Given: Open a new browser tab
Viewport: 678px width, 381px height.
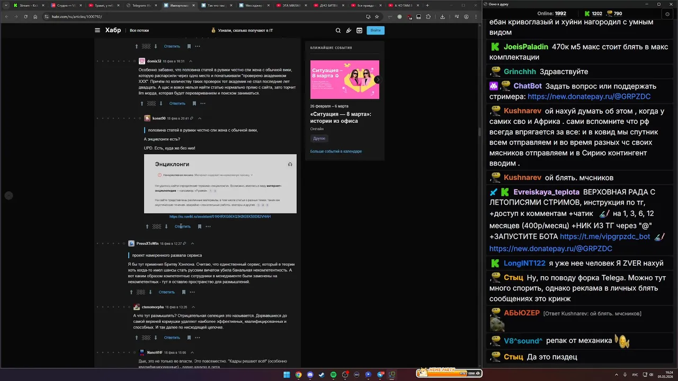Looking at the screenshot, I should click(427, 5).
